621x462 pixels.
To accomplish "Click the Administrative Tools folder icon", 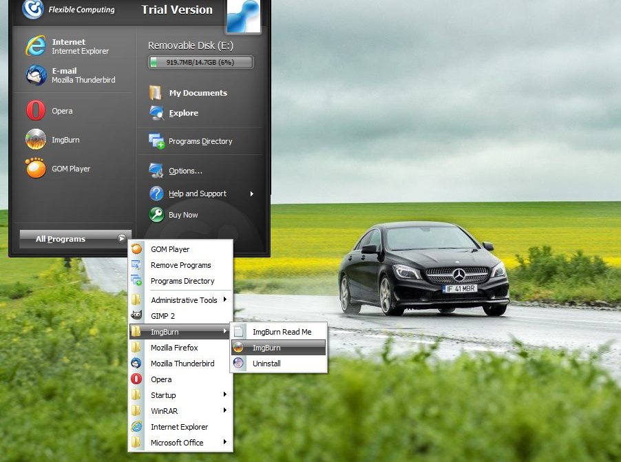I will (x=136, y=300).
